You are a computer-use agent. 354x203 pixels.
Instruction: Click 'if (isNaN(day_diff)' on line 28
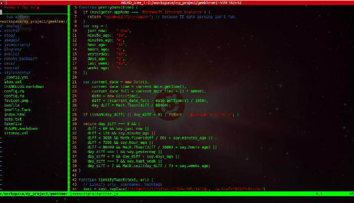click(x=104, y=115)
